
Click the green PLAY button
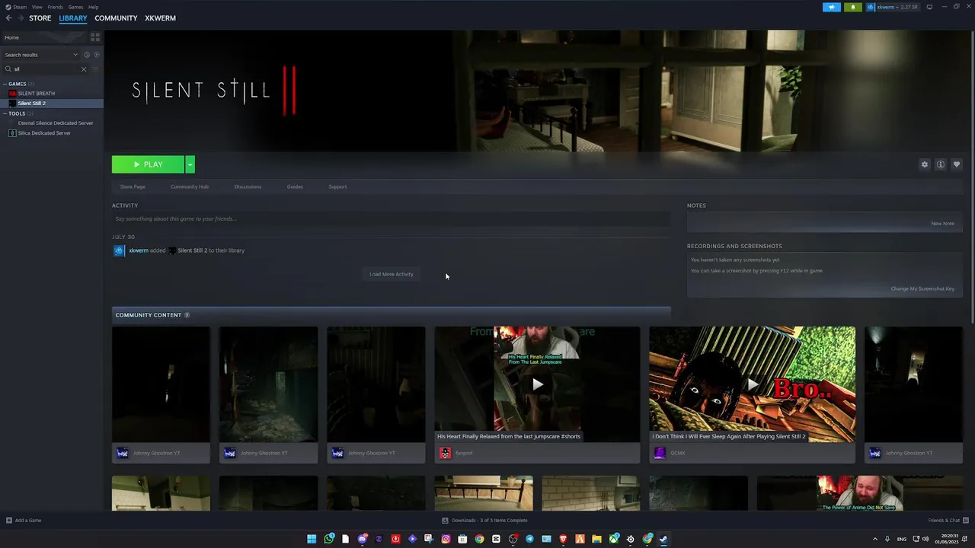pyautogui.click(x=148, y=164)
